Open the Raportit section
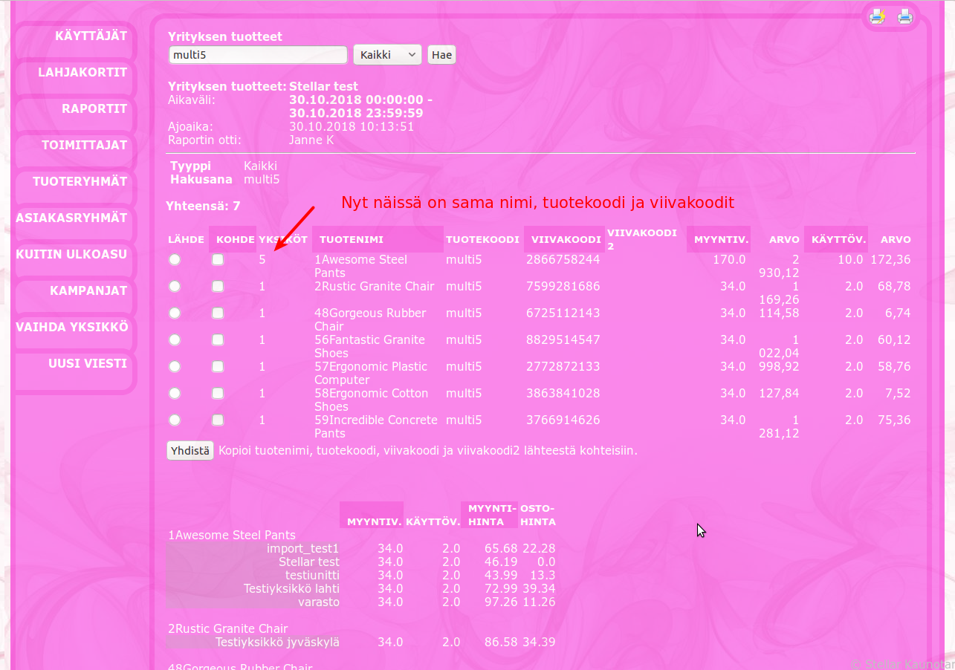This screenshot has width=955, height=670. [94, 109]
